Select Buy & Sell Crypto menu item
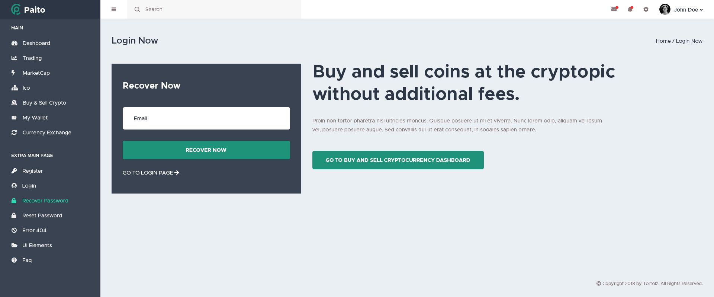The width and height of the screenshot is (714, 297). [44, 103]
